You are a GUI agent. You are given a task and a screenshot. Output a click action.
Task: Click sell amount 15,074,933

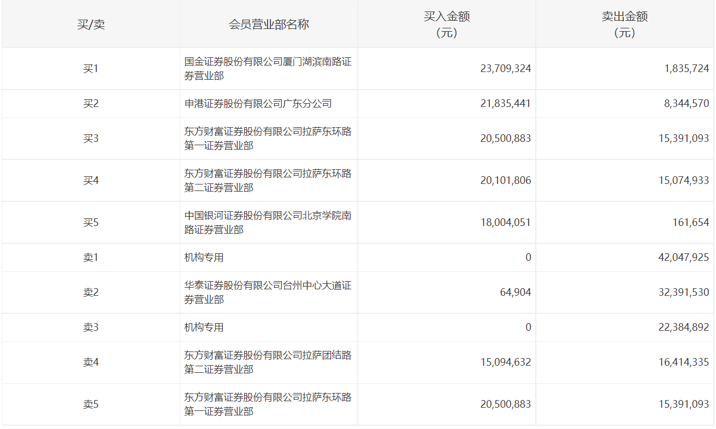tap(684, 181)
